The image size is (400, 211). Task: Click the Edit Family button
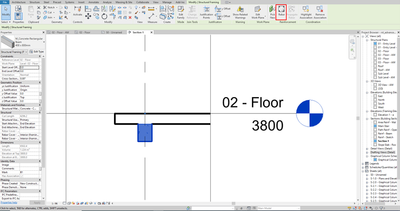click(x=180, y=12)
